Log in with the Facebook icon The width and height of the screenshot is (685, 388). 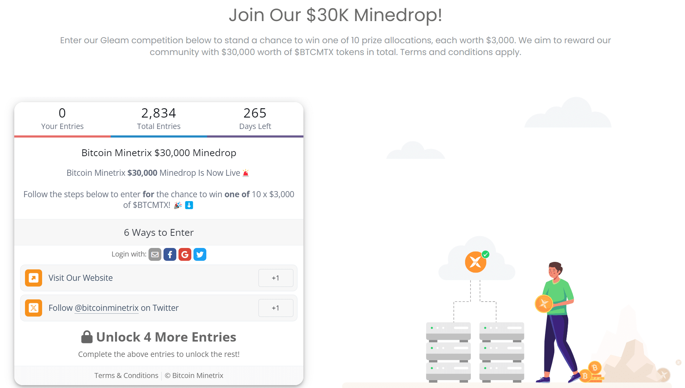point(170,254)
